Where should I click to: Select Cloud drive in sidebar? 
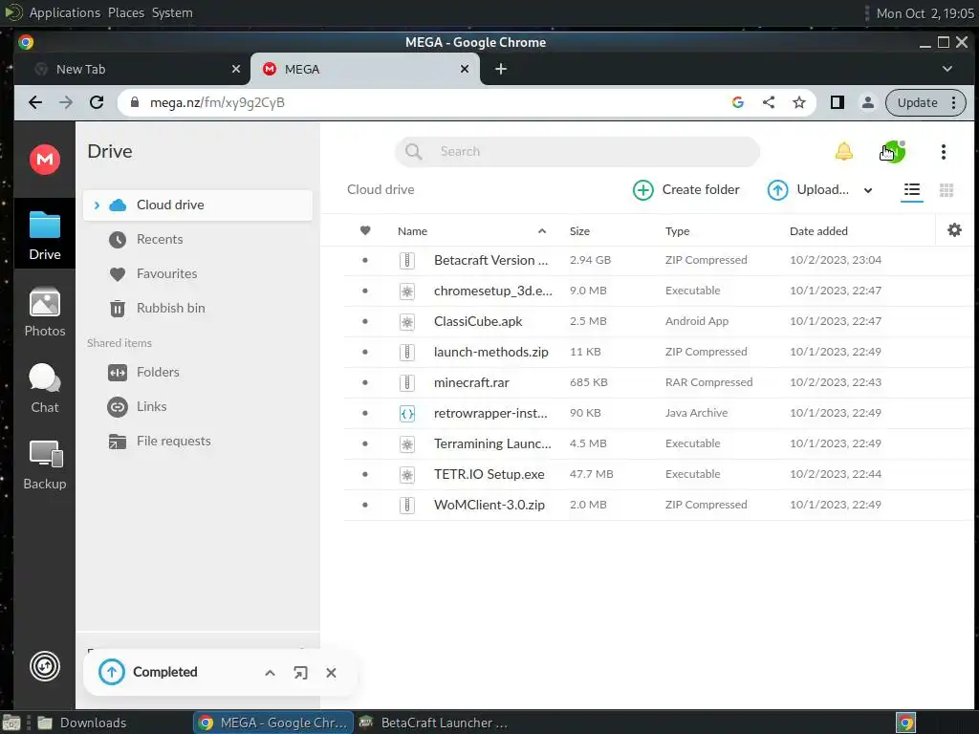coord(197,205)
